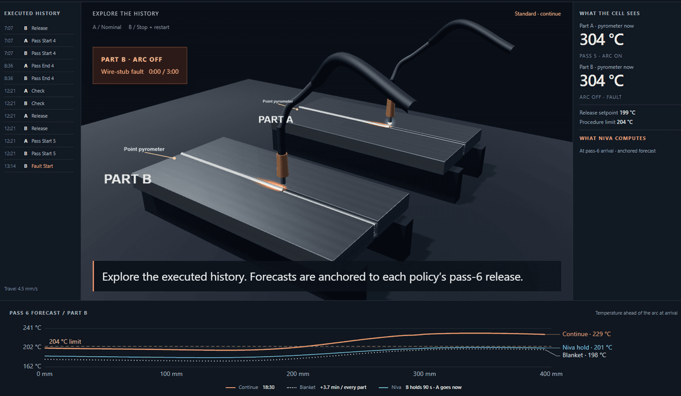
Task: Click the Release setpoint 199 °C value
Action: tap(627, 113)
